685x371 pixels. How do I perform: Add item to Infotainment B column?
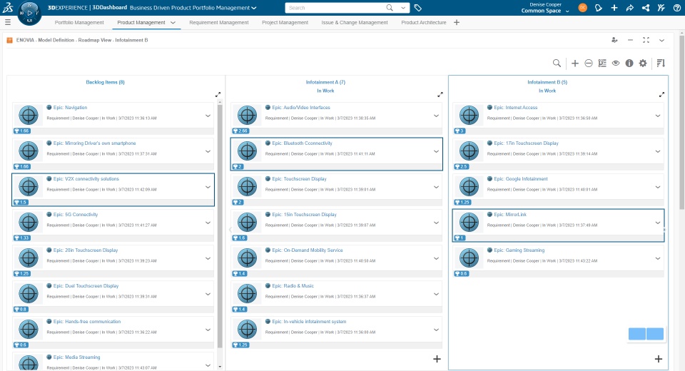659,359
